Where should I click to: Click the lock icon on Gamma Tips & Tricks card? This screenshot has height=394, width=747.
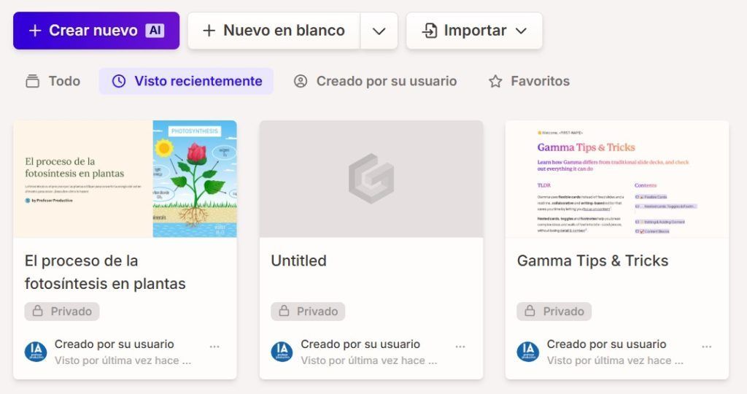530,311
